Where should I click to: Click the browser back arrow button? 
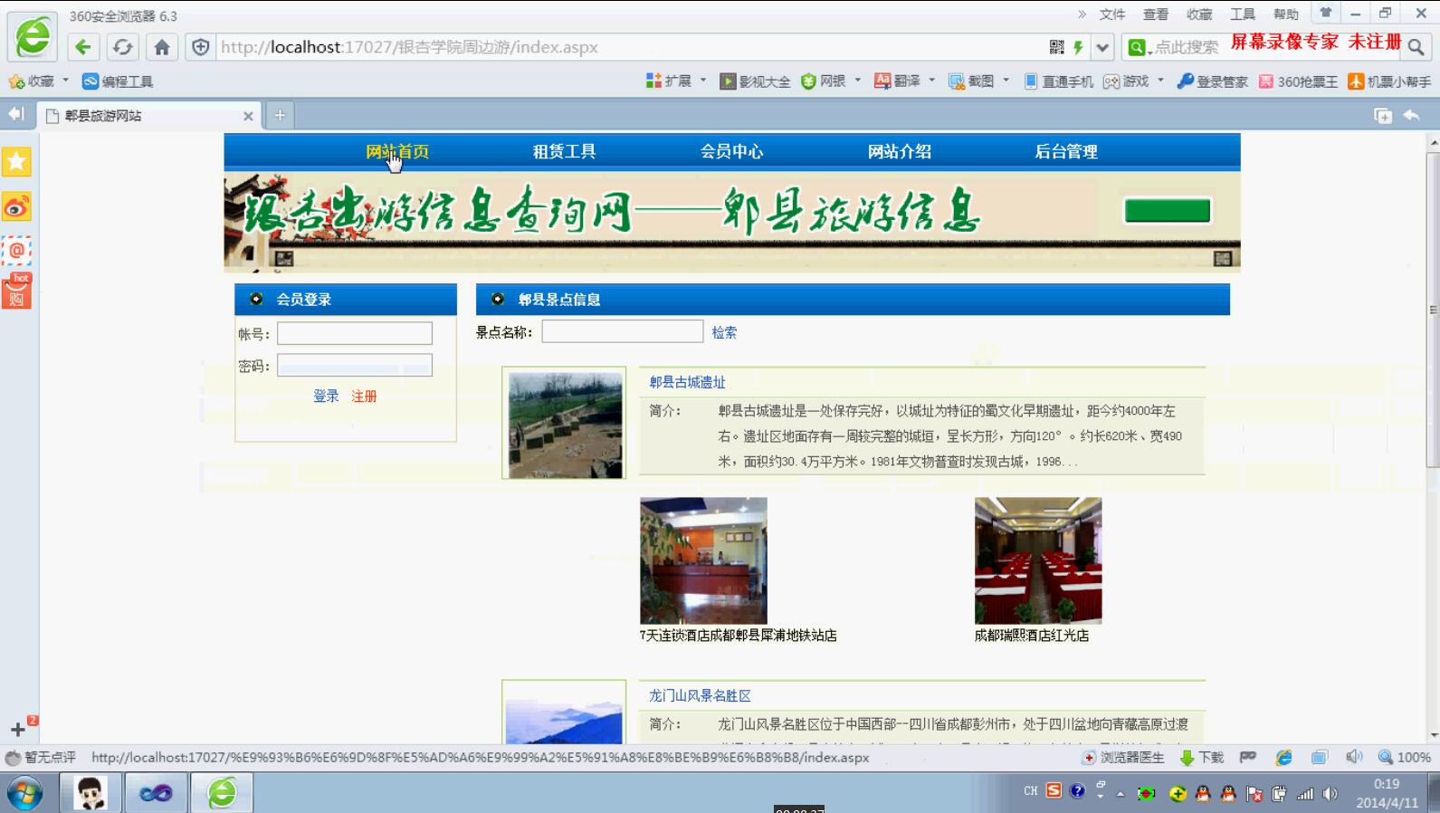83,47
